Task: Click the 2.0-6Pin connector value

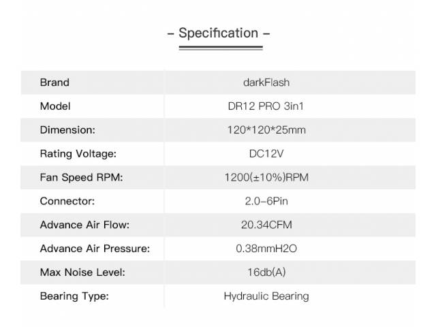Action: 266,201
